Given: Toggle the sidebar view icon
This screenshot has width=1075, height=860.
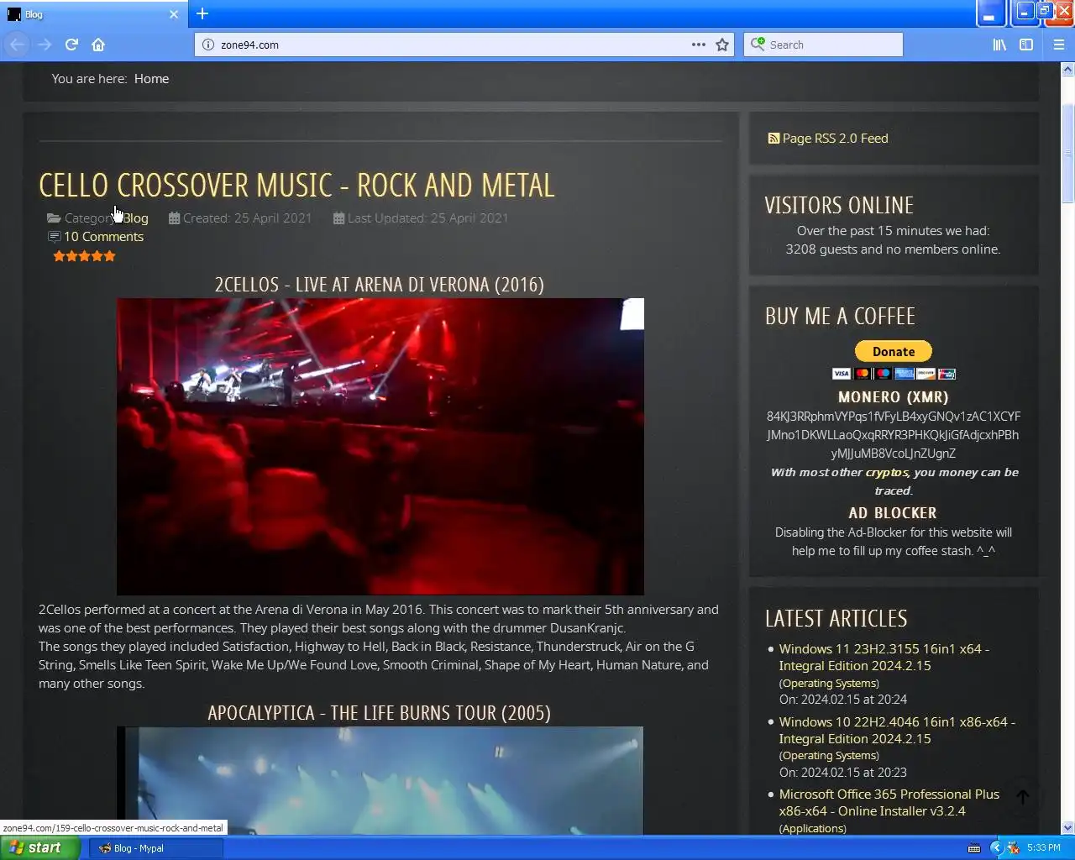Looking at the screenshot, I should click(x=1026, y=45).
